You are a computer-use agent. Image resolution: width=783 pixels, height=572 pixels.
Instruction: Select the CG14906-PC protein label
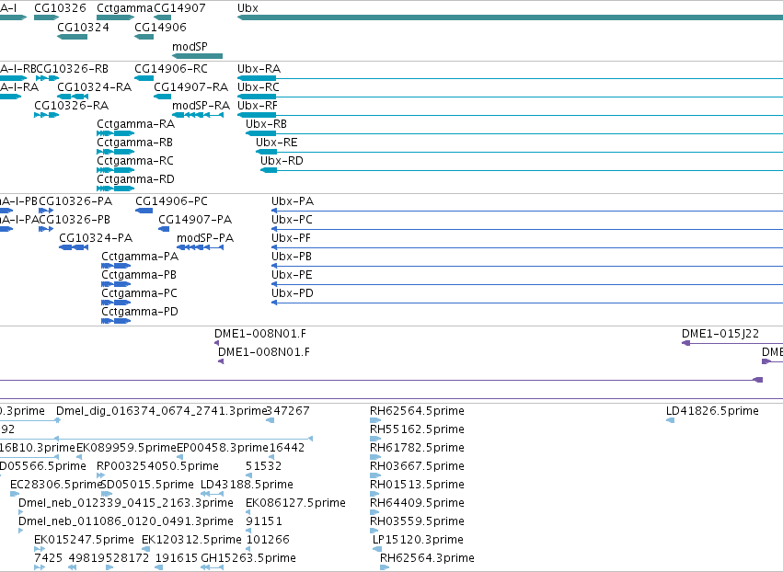pyautogui.click(x=171, y=201)
